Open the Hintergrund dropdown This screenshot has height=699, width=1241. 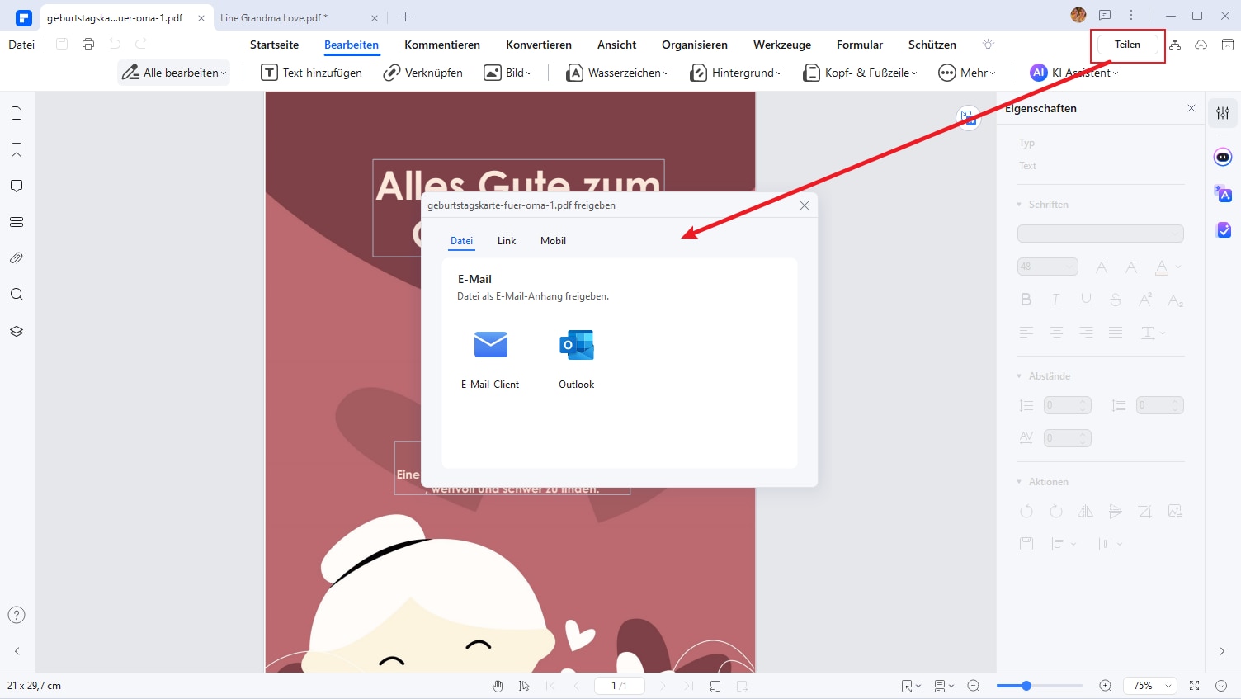click(736, 73)
